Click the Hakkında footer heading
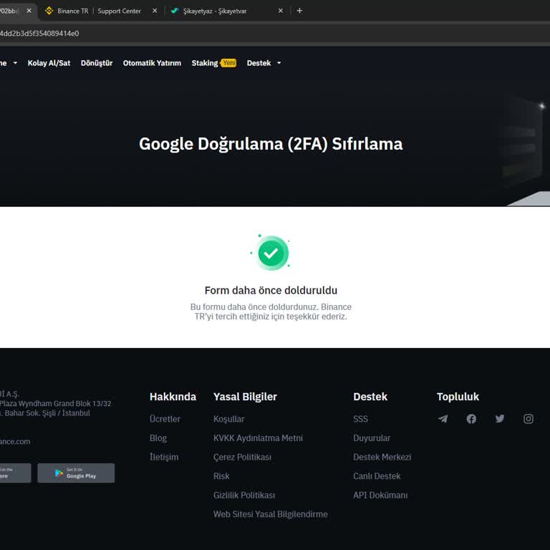This screenshot has width=550, height=550. (x=173, y=397)
